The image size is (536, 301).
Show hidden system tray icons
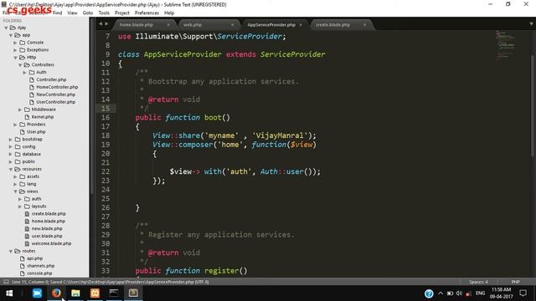[441, 293]
